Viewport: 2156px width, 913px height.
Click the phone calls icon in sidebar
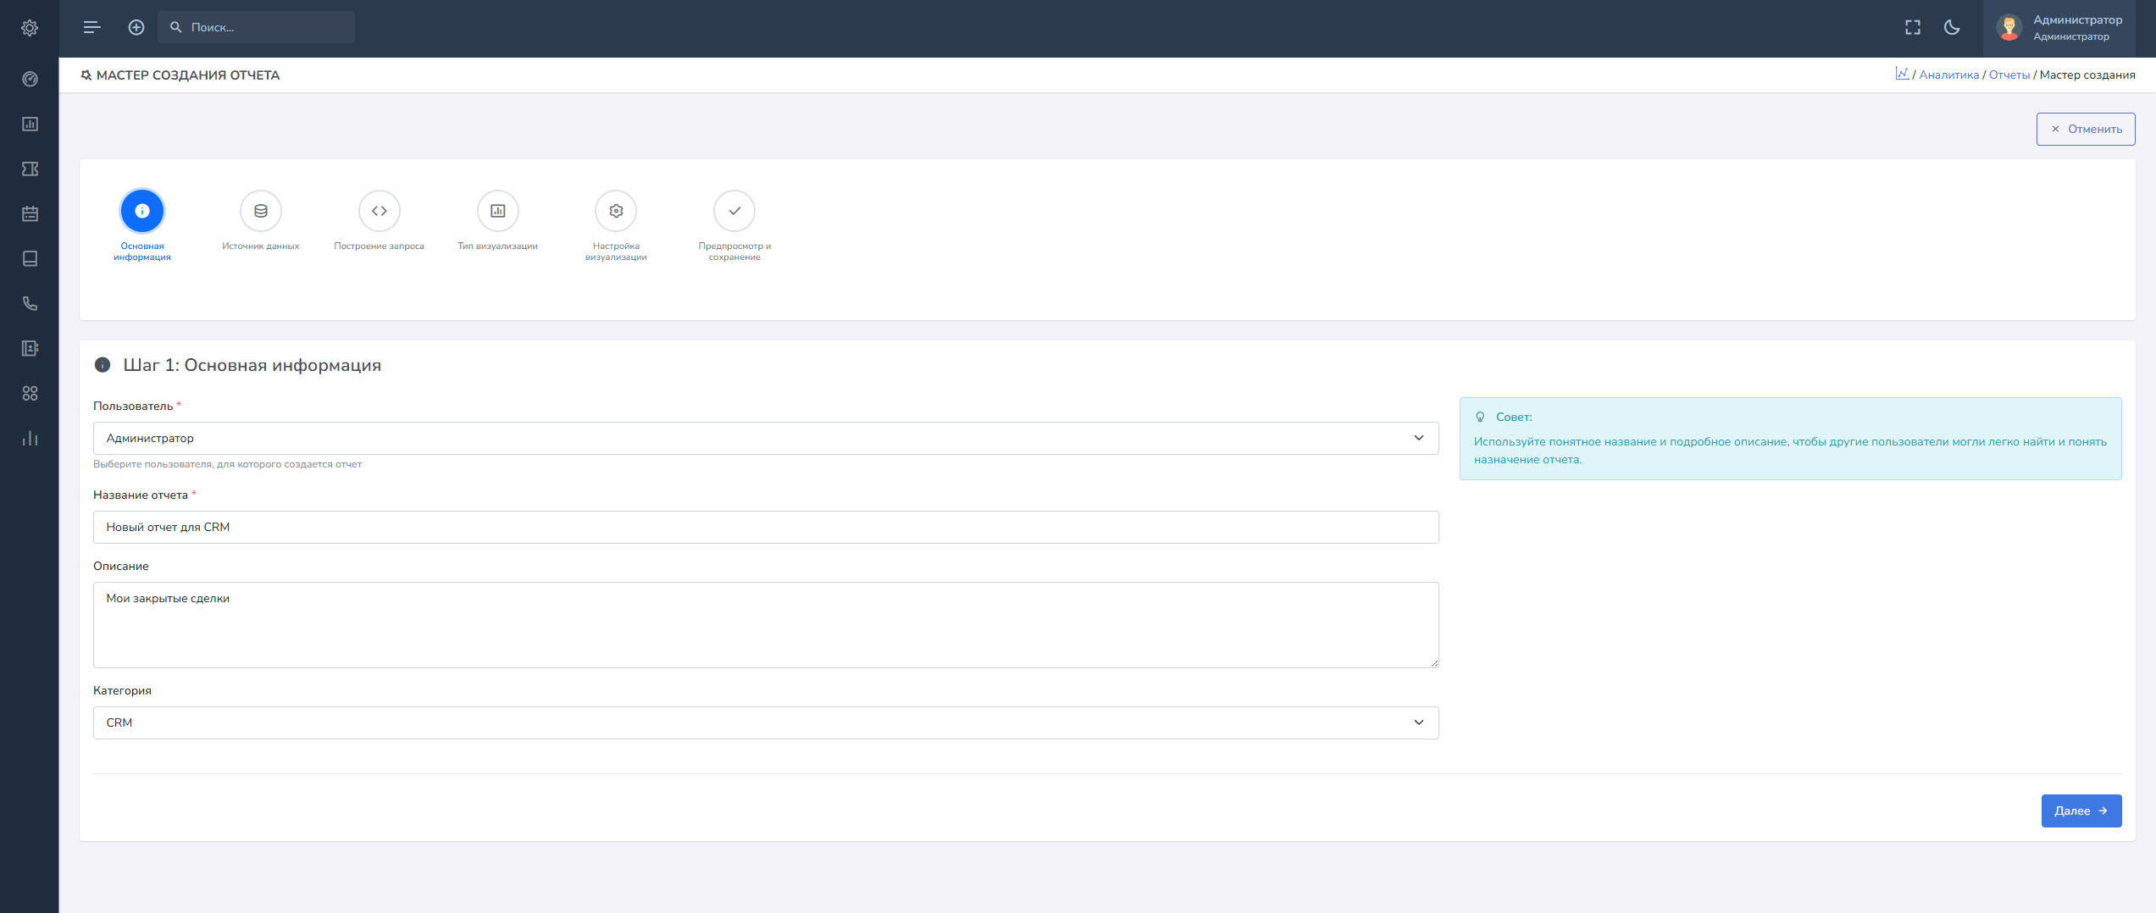coord(30,303)
